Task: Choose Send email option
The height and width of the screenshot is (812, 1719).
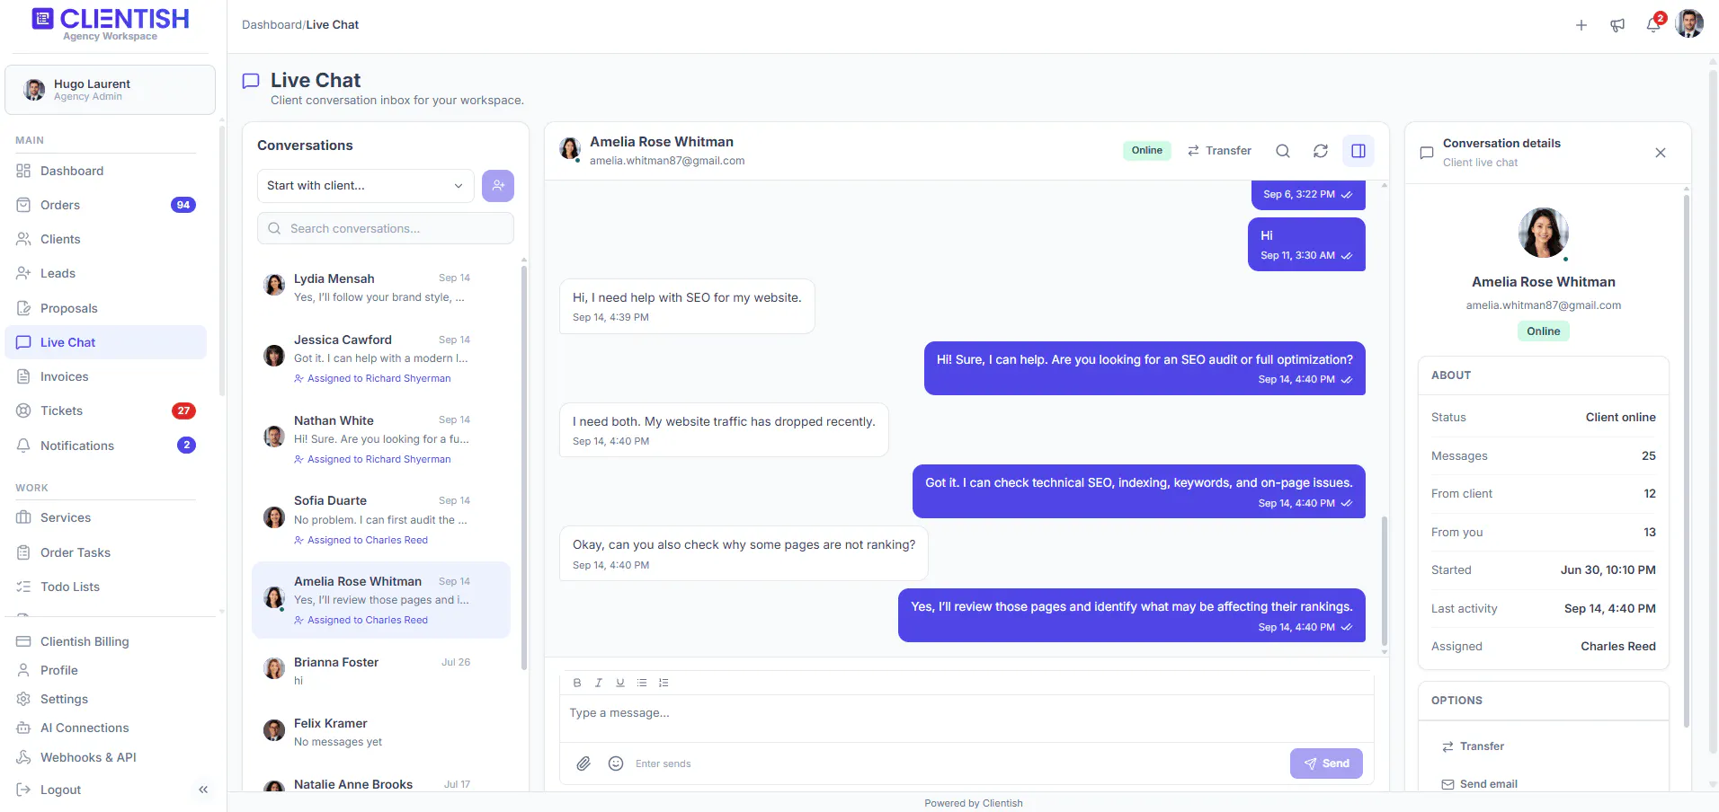Action: (x=1479, y=784)
